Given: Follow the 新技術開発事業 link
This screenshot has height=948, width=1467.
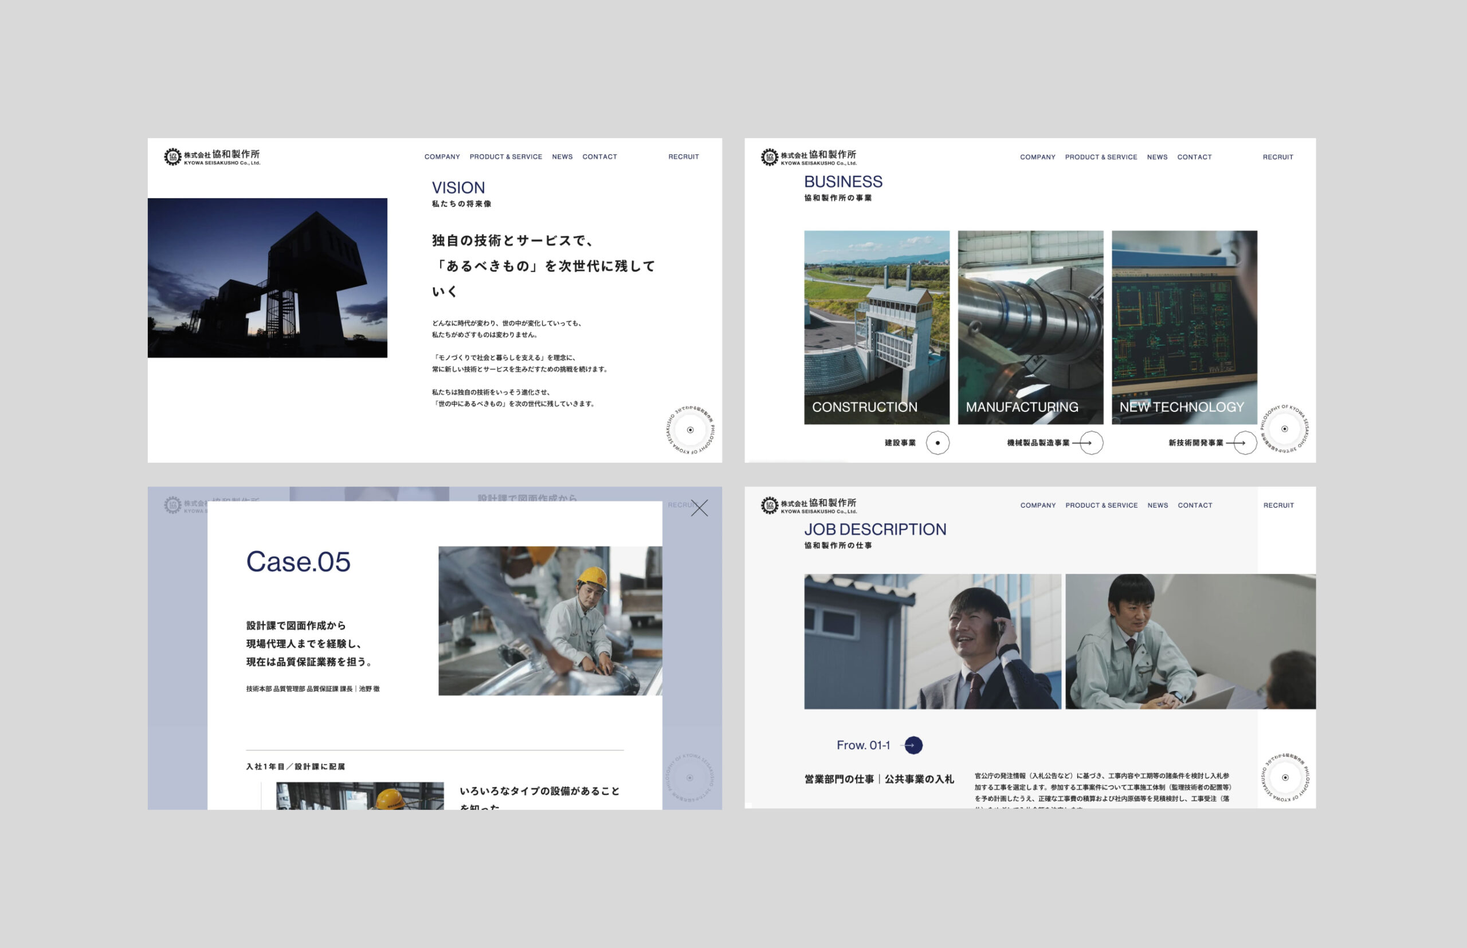Looking at the screenshot, I should tap(1195, 443).
